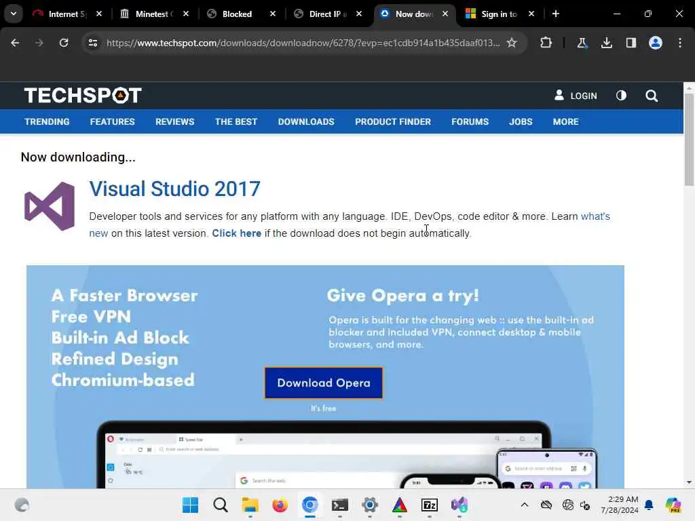Launch Firefox from taskbar
Image resolution: width=695 pixels, height=521 pixels.
click(x=280, y=505)
